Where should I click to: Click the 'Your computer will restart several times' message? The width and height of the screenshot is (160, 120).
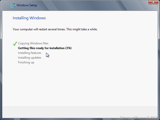coord(55,29)
